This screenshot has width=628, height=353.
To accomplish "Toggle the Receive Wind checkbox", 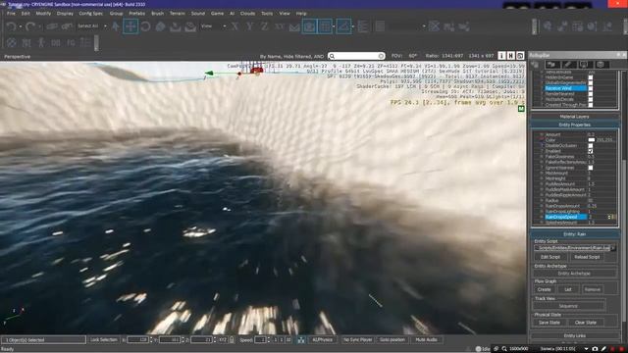I will pyautogui.click(x=591, y=88).
